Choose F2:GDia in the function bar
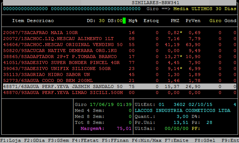 [x=34, y=140]
